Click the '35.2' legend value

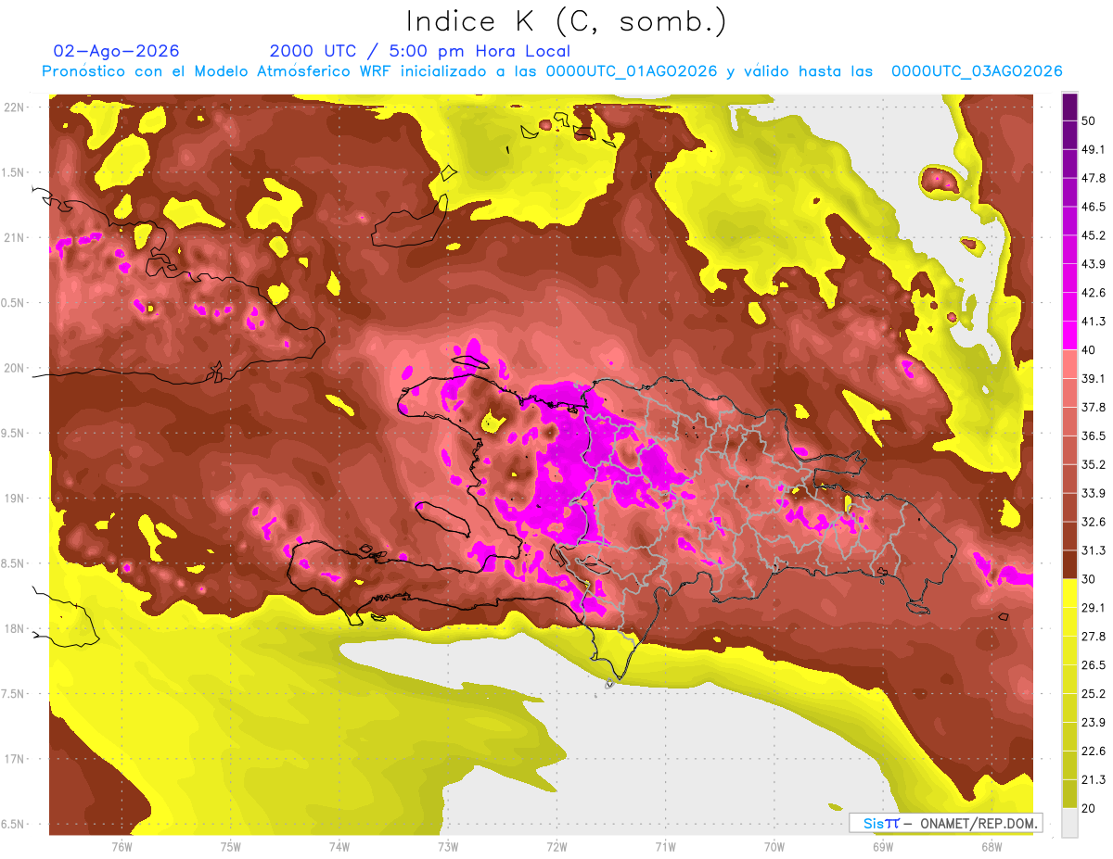[x=1094, y=464]
